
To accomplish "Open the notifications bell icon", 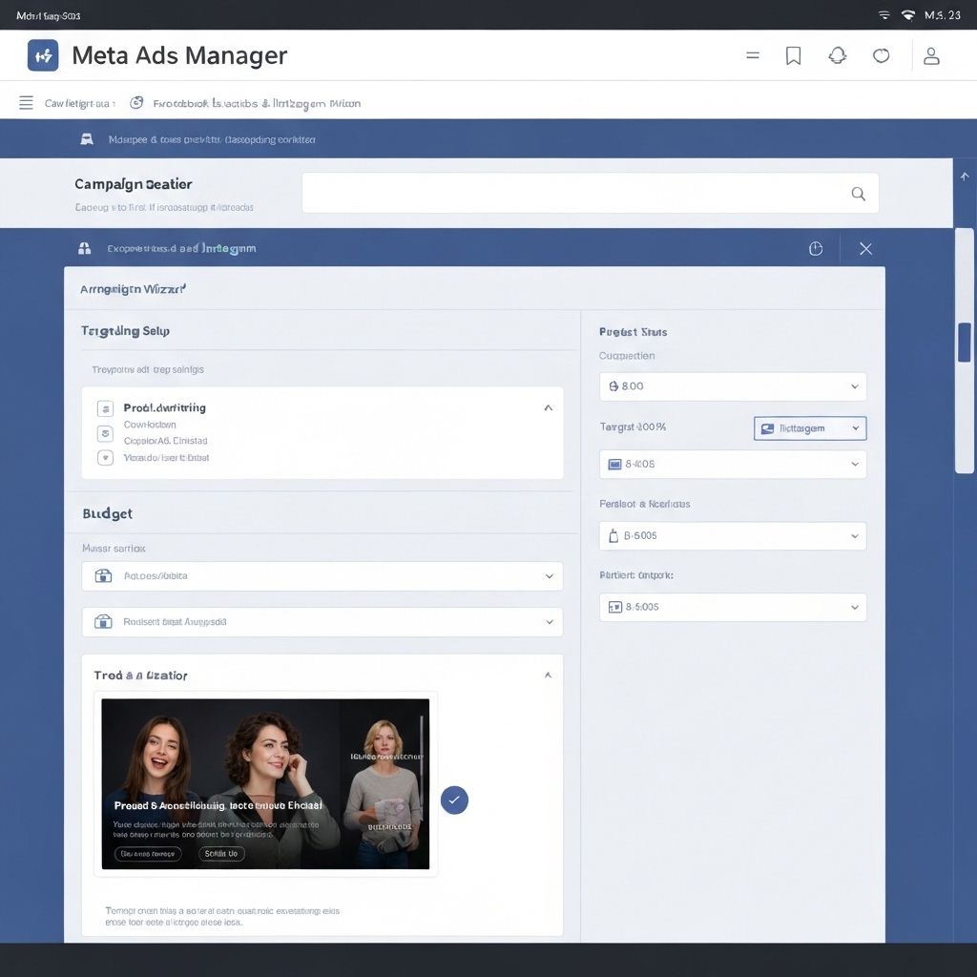I will coord(838,56).
